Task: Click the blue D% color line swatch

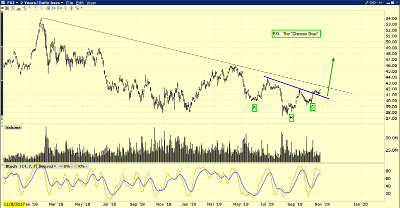Action: click(x=60, y=166)
